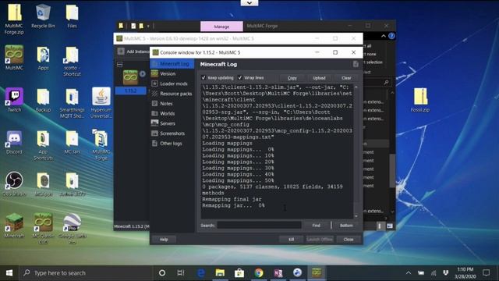Click the Task View icon on taskbar

coord(181,272)
